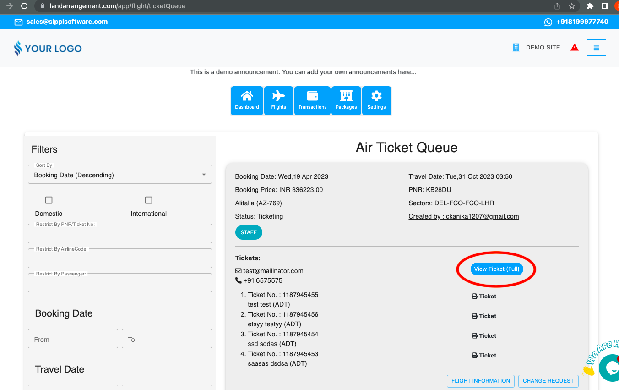Click the Restrict By Passenger field

(119, 284)
